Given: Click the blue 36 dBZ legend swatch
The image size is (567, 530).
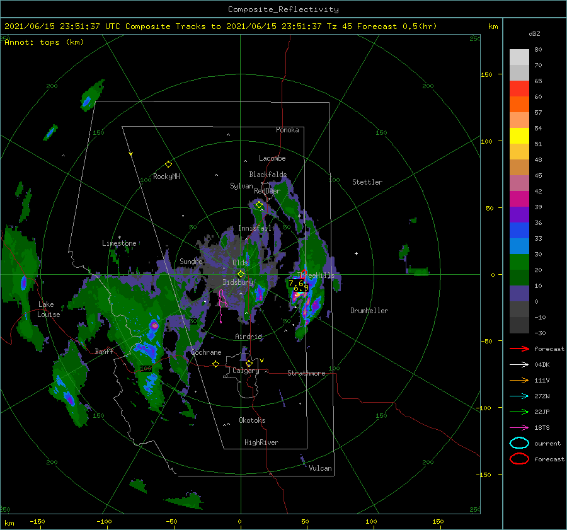Looking at the screenshot, I should pyautogui.click(x=519, y=230).
